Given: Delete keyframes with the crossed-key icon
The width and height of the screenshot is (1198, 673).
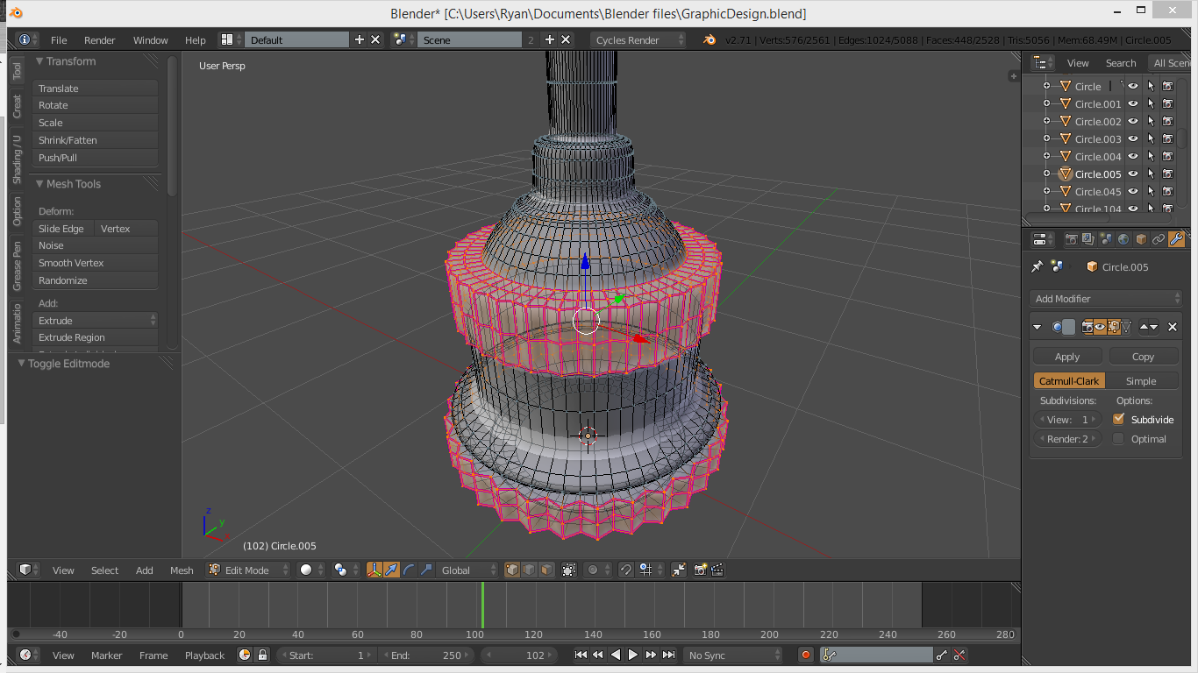Looking at the screenshot, I should tap(959, 655).
